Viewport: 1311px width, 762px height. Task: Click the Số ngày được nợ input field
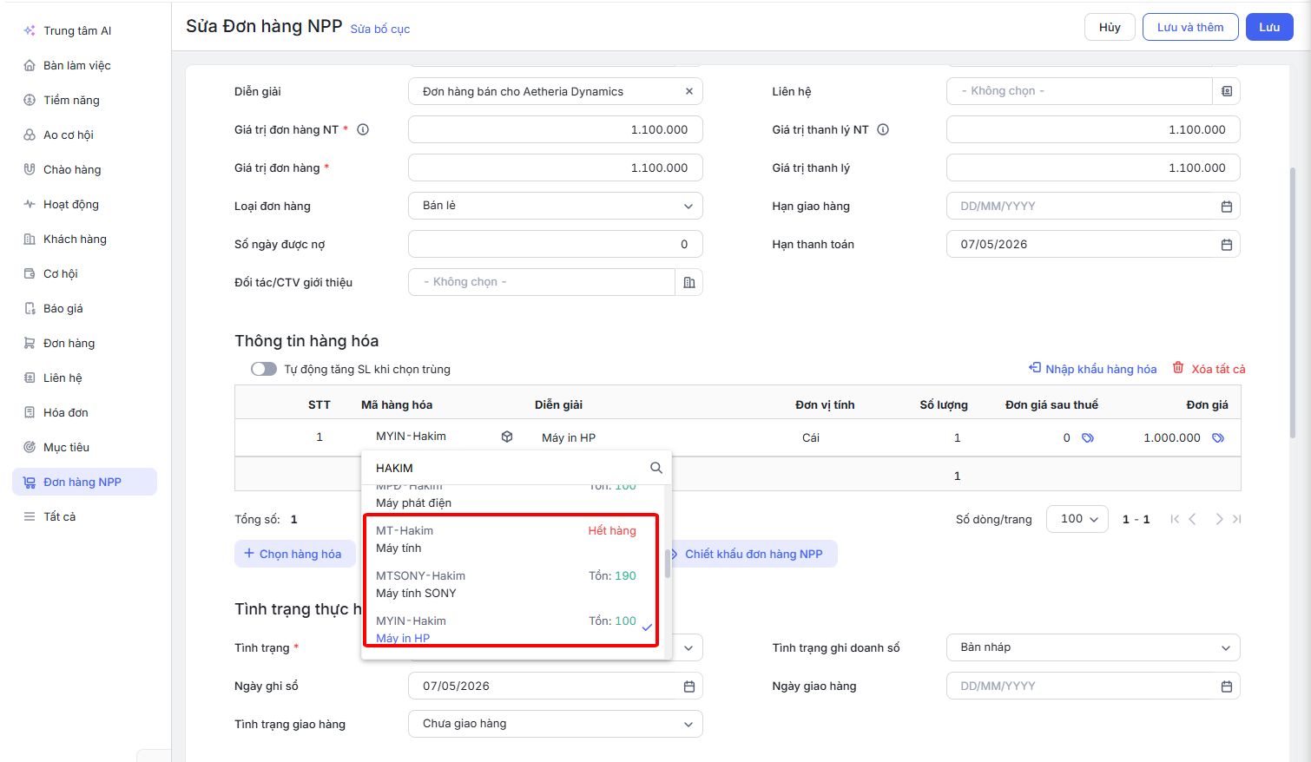[556, 244]
